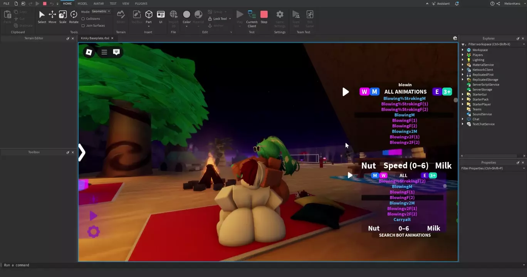Viewport: 527px width, 277px height.
Task: Insert a new Part
Action: [x=149, y=17]
